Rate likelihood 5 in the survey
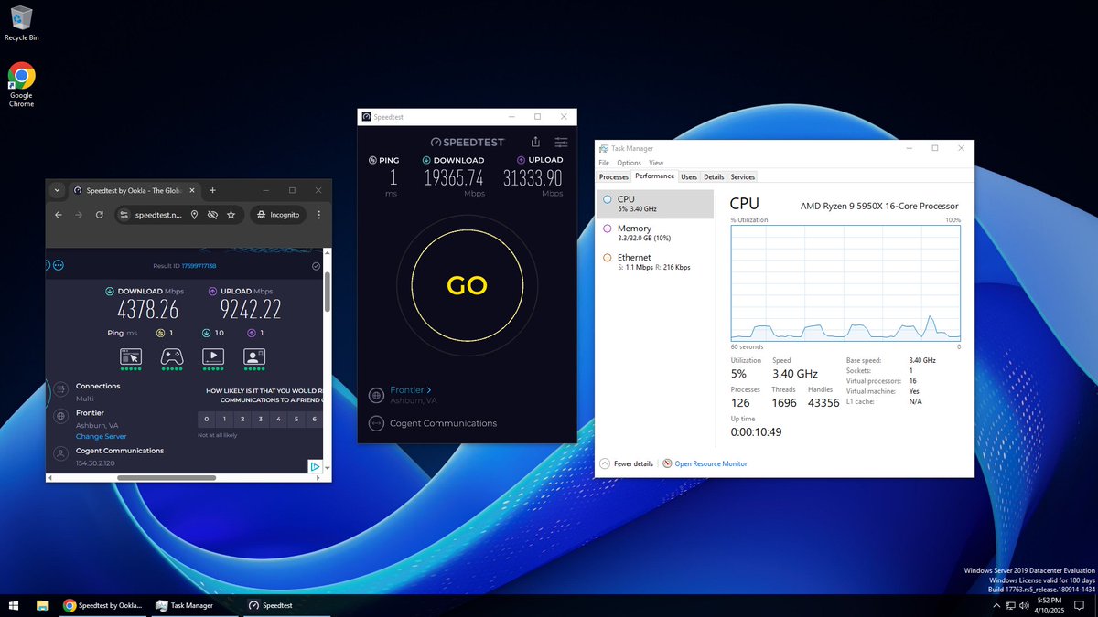Image resolution: width=1098 pixels, height=617 pixels. click(296, 420)
